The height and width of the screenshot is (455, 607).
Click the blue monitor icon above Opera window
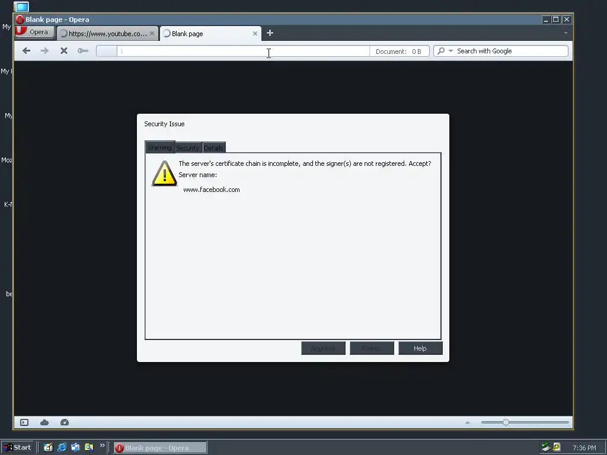[22, 7]
